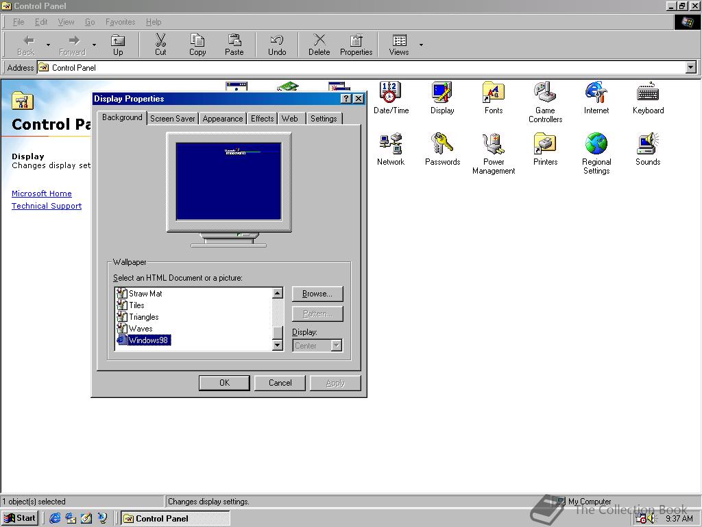Image resolution: width=702 pixels, height=527 pixels.
Task: Follow the Technical Support link
Action: point(47,206)
